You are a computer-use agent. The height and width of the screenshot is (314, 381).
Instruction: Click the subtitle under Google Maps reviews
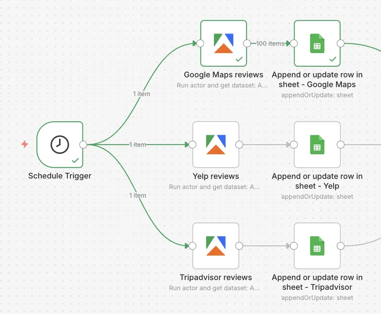click(x=222, y=86)
